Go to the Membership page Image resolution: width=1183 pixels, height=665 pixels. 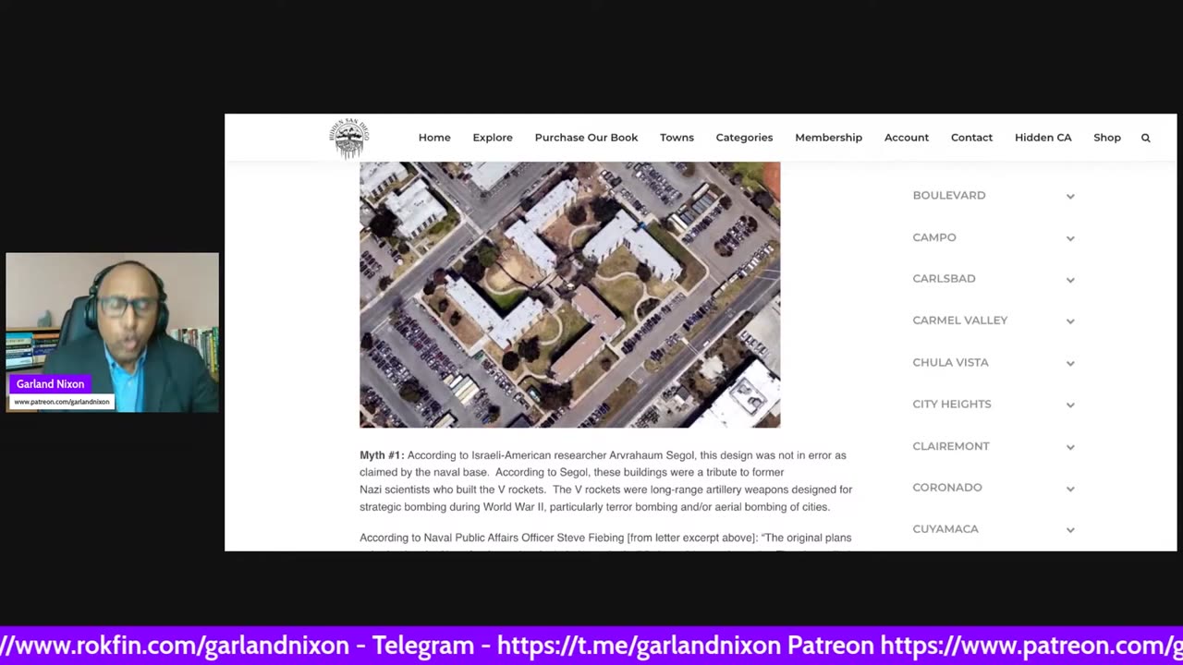coord(828,138)
